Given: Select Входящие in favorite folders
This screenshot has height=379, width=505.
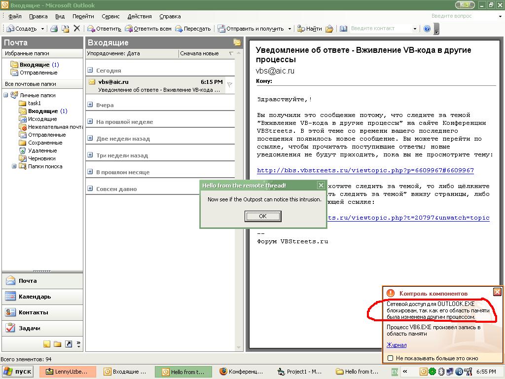Looking at the screenshot, I should click(35, 65).
